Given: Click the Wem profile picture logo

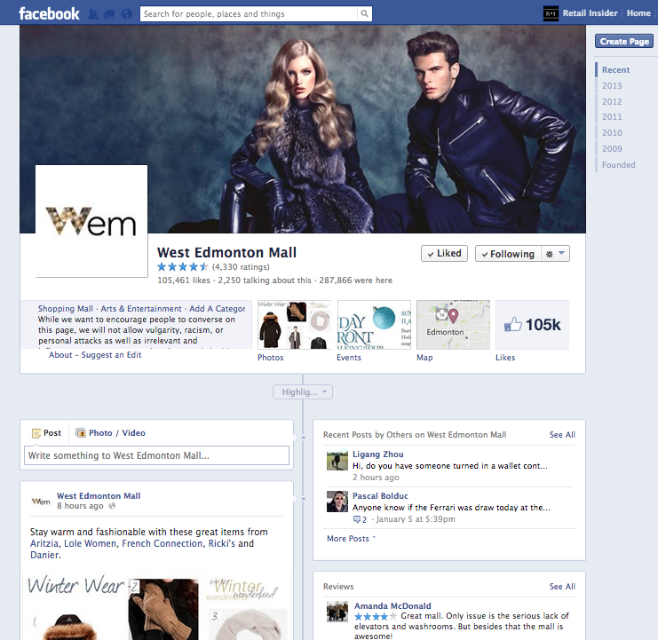Looking at the screenshot, I should point(91,221).
